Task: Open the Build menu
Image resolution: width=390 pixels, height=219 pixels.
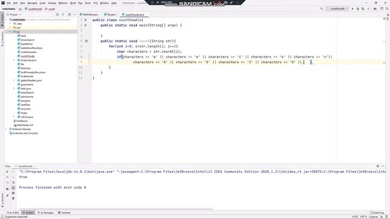Action: [x=73, y=3]
